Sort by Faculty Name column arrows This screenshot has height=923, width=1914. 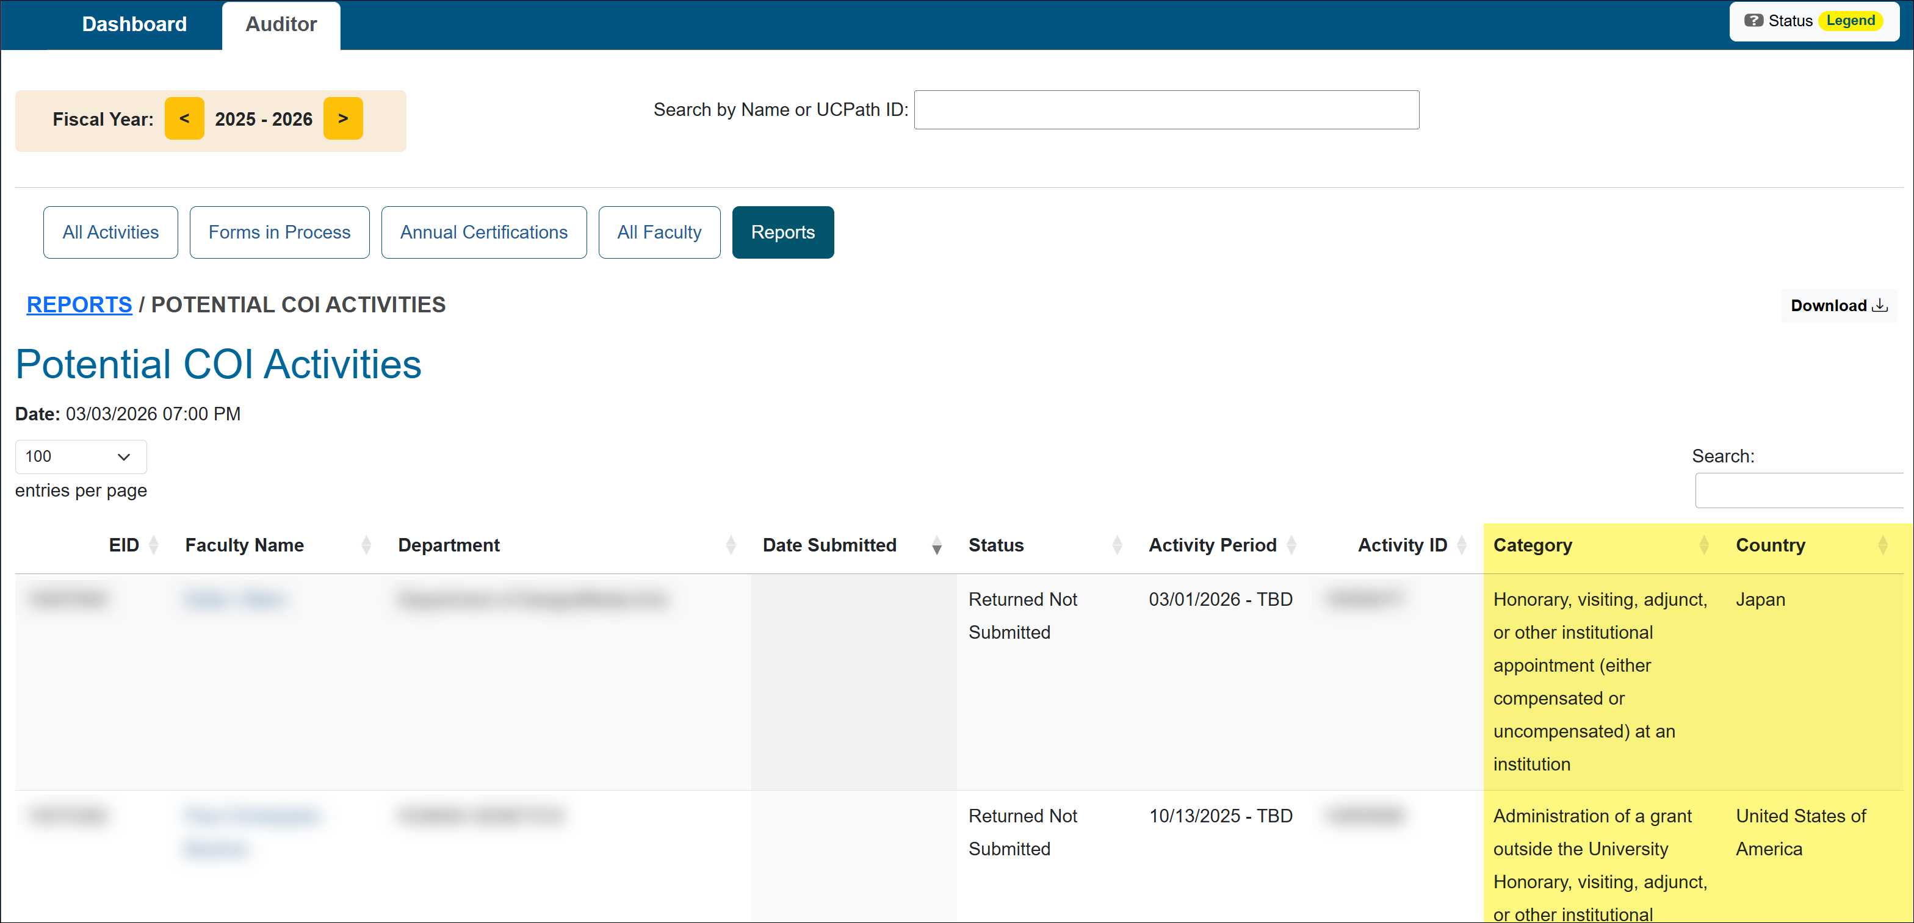point(366,545)
